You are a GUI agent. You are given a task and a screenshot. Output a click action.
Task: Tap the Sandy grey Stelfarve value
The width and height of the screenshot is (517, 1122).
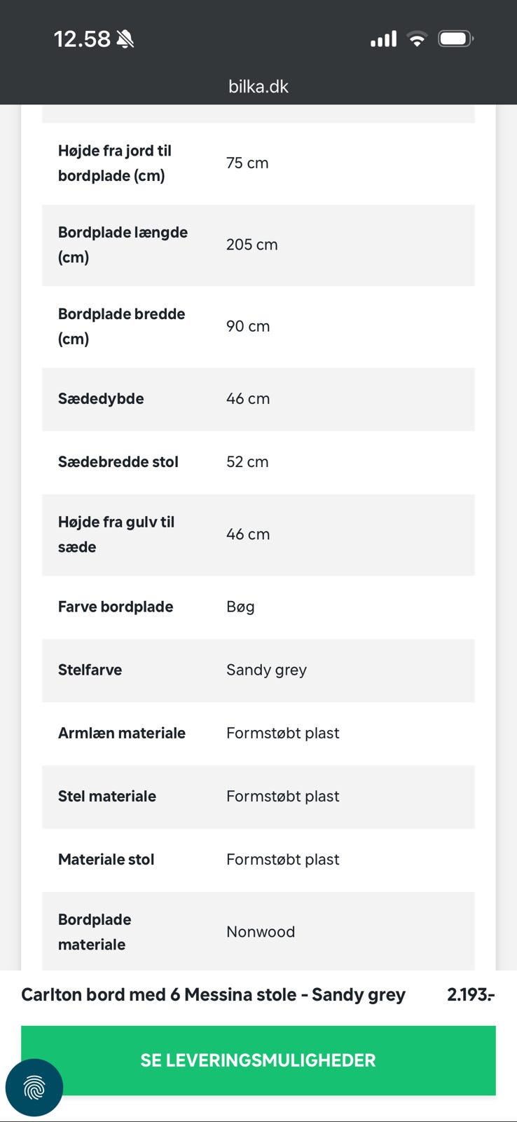[x=266, y=670]
